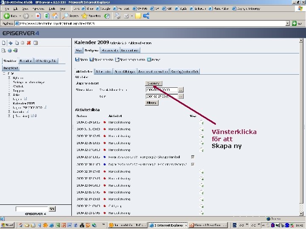306x229 pixels.
Task: Click the red X delete page icon
Action: [29, 43]
